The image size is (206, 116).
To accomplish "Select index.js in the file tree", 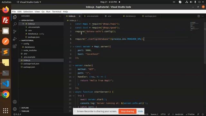I will pos(27,60).
